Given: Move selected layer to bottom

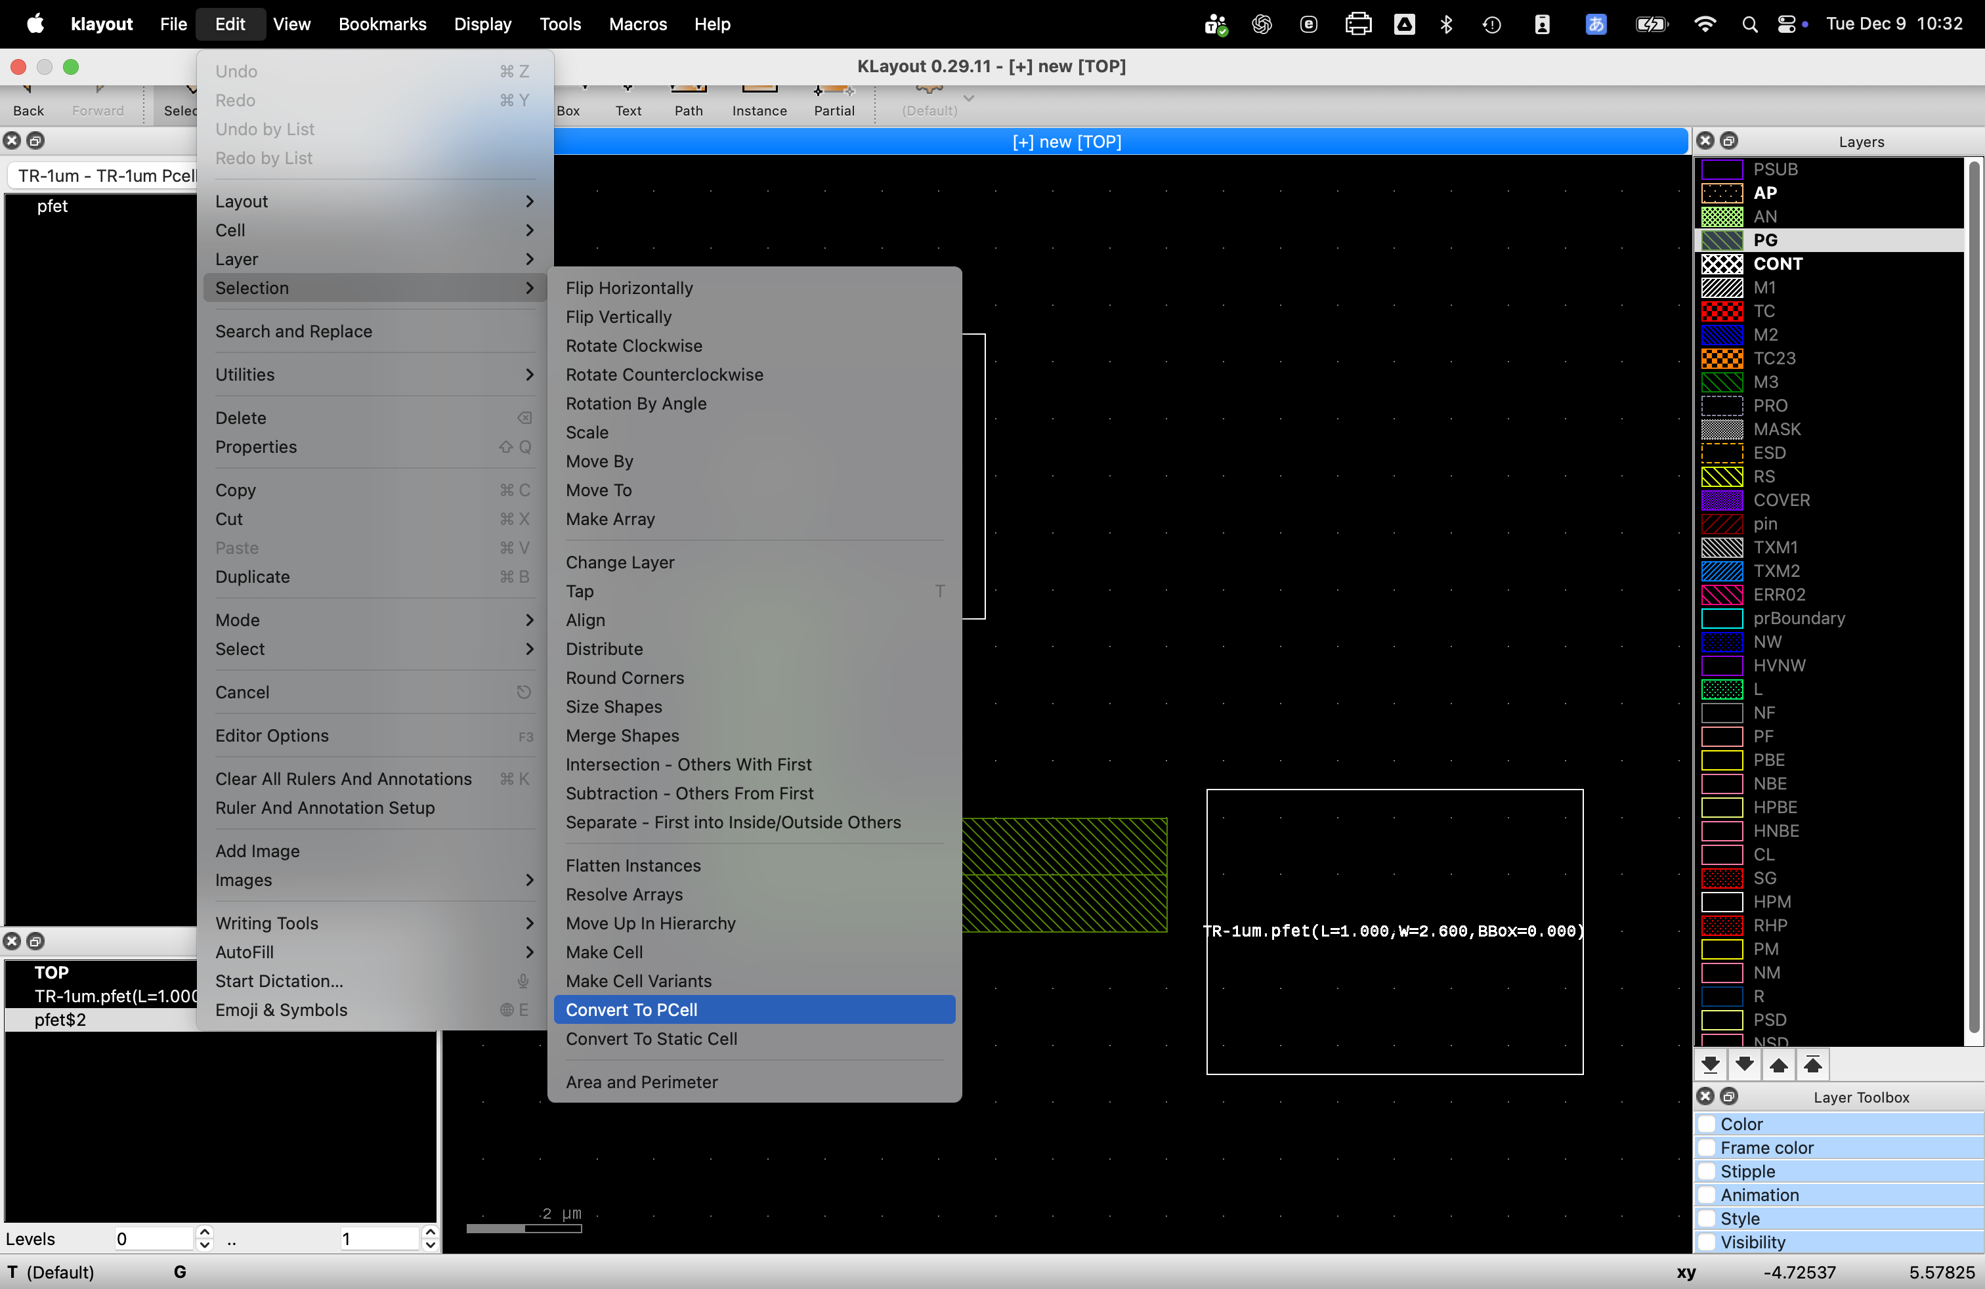Looking at the screenshot, I should (x=1710, y=1065).
